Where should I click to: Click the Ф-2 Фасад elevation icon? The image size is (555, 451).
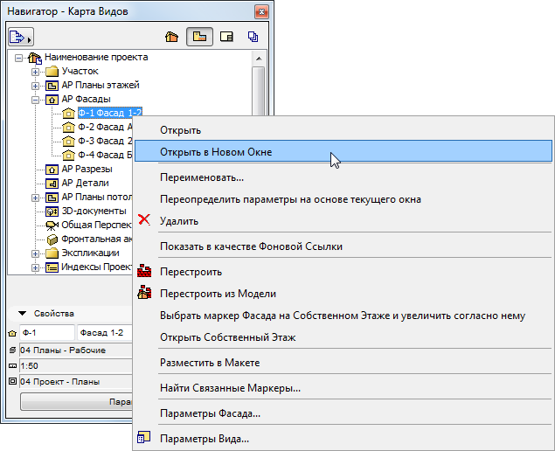point(68,127)
